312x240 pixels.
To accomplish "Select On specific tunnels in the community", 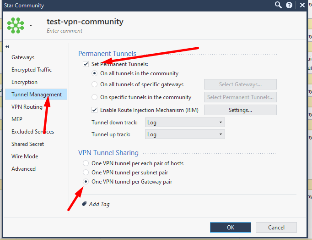I will pyautogui.click(x=94, y=97).
